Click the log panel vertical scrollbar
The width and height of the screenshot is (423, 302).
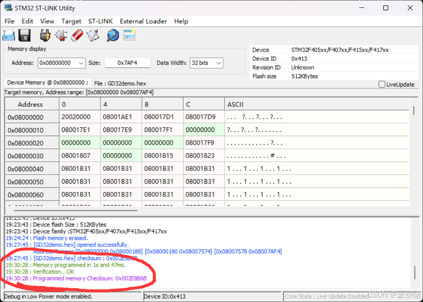[415, 272]
